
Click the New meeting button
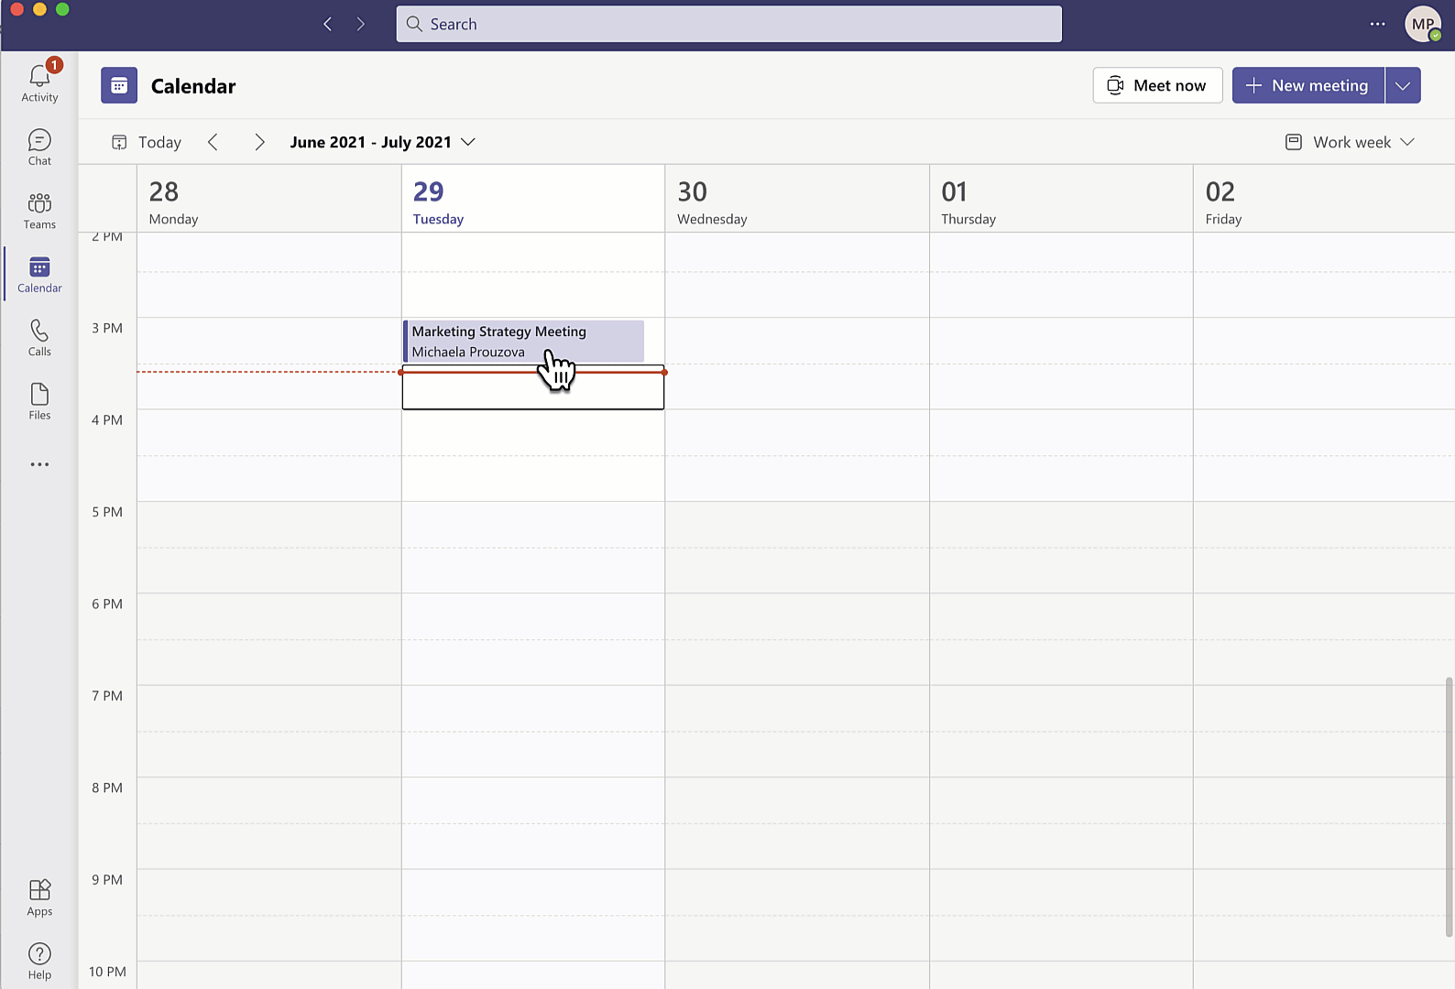pyautogui.click(x=1307, y=85)
